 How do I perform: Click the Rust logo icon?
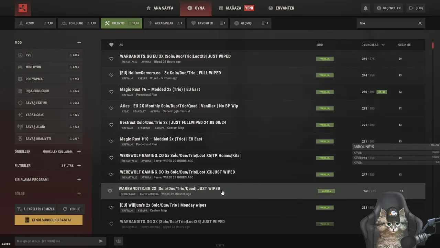coord(23,8)
